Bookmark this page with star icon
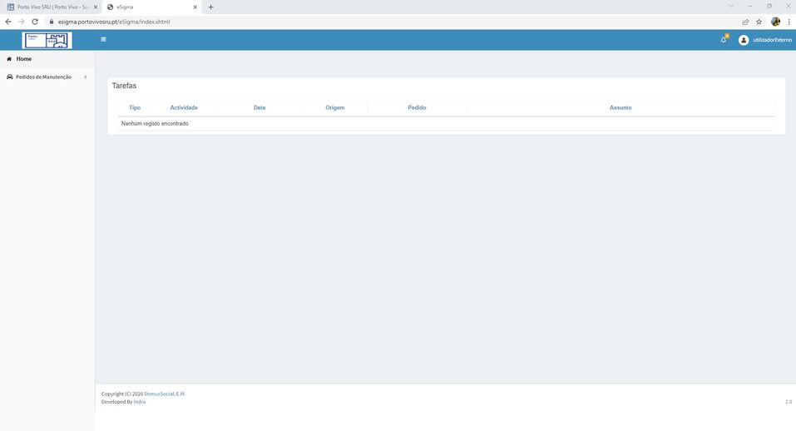The image size is (796, 431). click(759, 22)
